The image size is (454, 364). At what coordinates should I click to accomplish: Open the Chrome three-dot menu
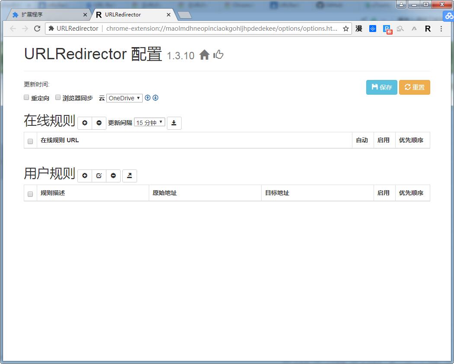tap(441, 29)
